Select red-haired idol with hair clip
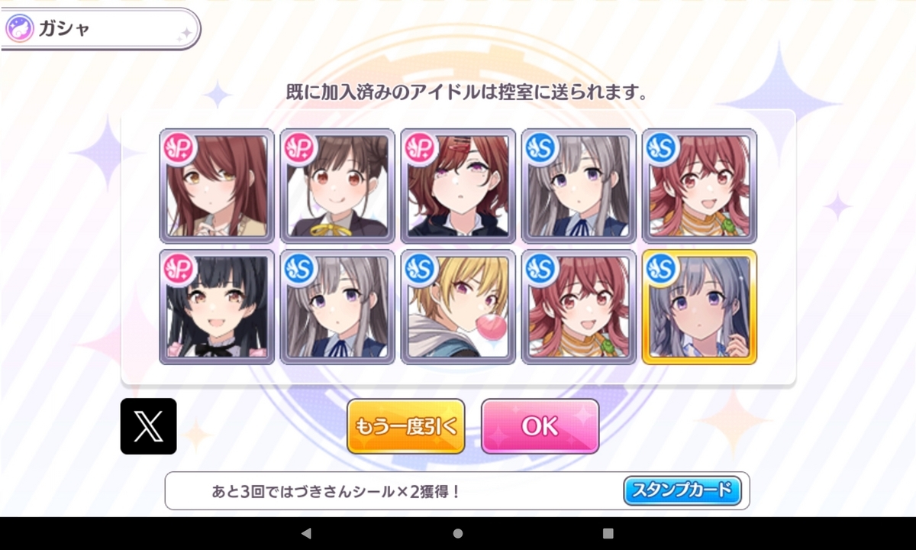 click(x=458, y=186)
